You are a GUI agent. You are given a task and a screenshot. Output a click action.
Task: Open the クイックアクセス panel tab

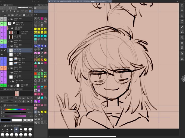(x=42, y=5)
